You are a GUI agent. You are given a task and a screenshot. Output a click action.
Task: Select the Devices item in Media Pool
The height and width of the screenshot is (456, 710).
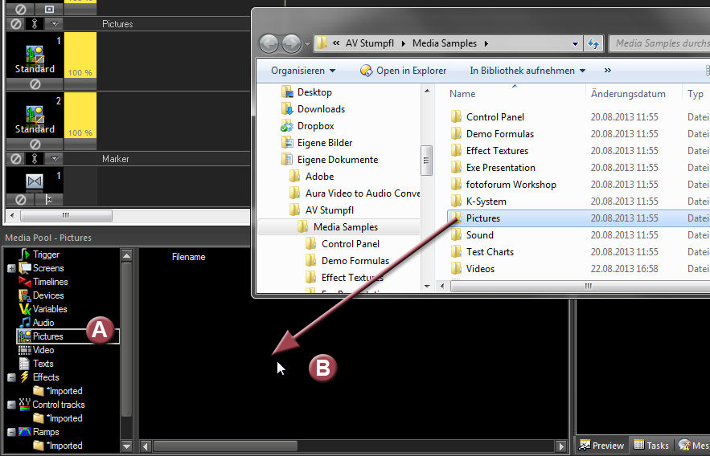point(48,295)
